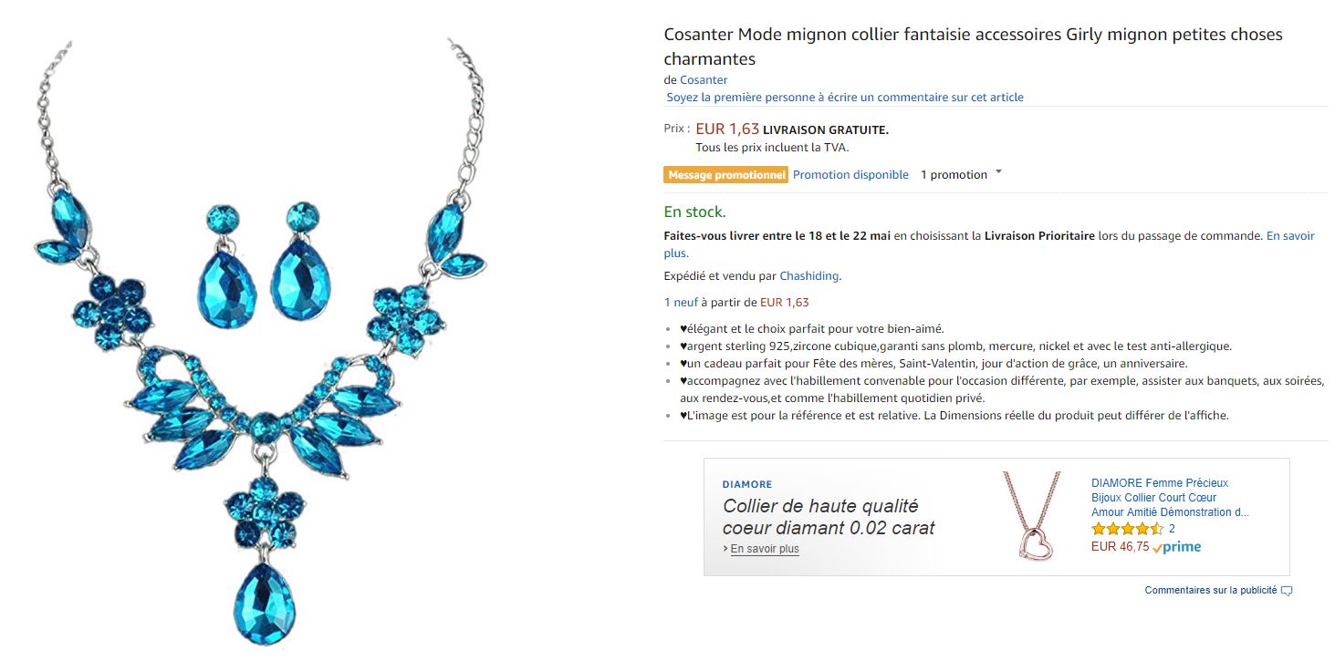Image resolution: width=1335 pixels, height=661 pixels.
Task: Click the star rating icons in the ad
Action: [1127, 529]
